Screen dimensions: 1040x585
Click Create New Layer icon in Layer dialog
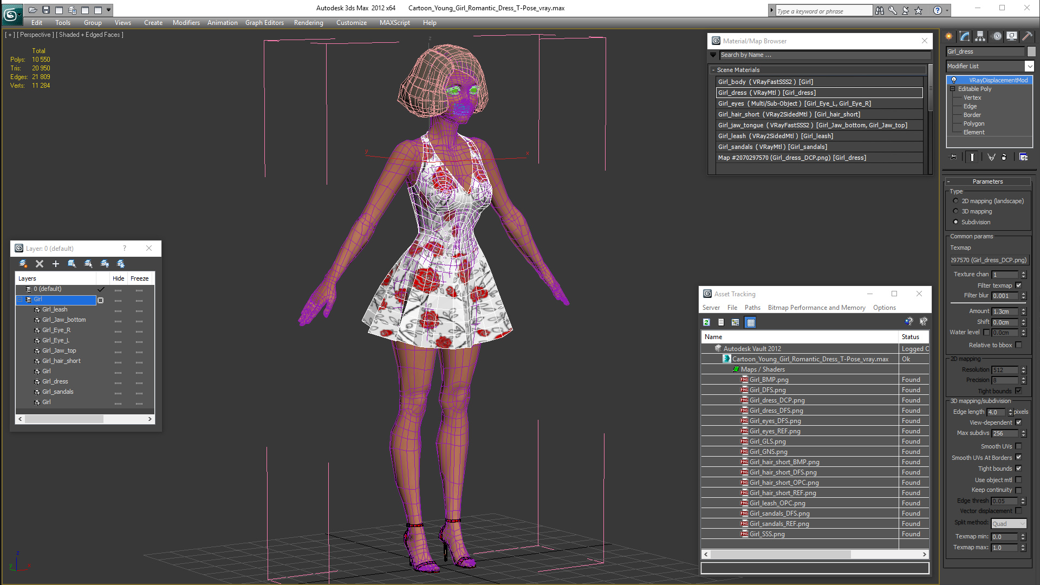point(23,264)
